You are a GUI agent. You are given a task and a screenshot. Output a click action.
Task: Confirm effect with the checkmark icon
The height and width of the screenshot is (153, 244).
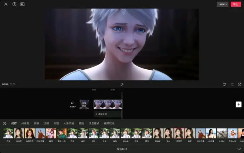pyautogui.click(x=239, y=149)
